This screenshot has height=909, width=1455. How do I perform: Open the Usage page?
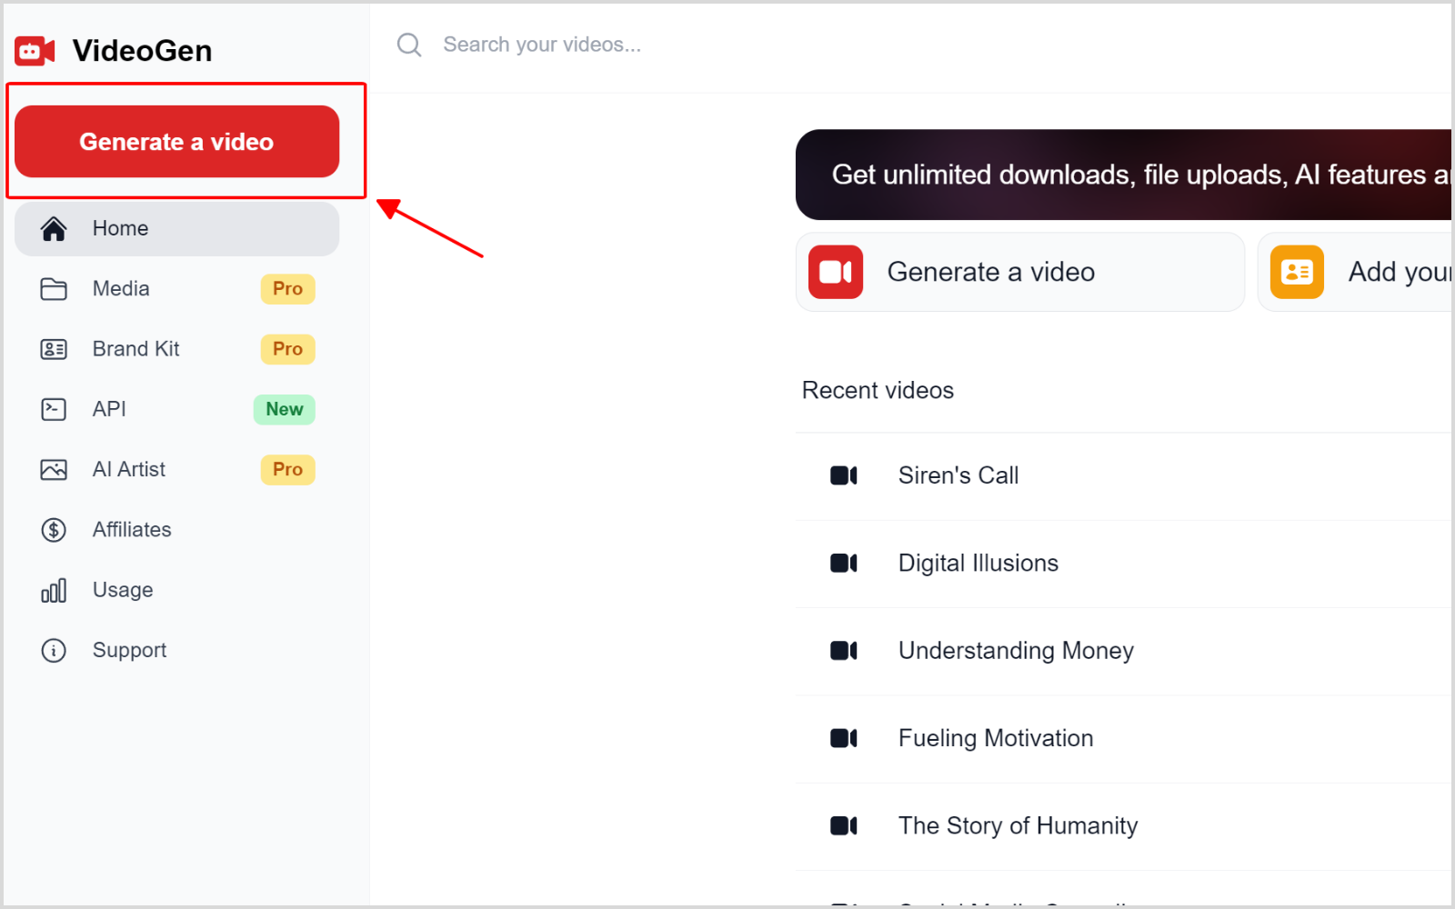coord(177,590)
